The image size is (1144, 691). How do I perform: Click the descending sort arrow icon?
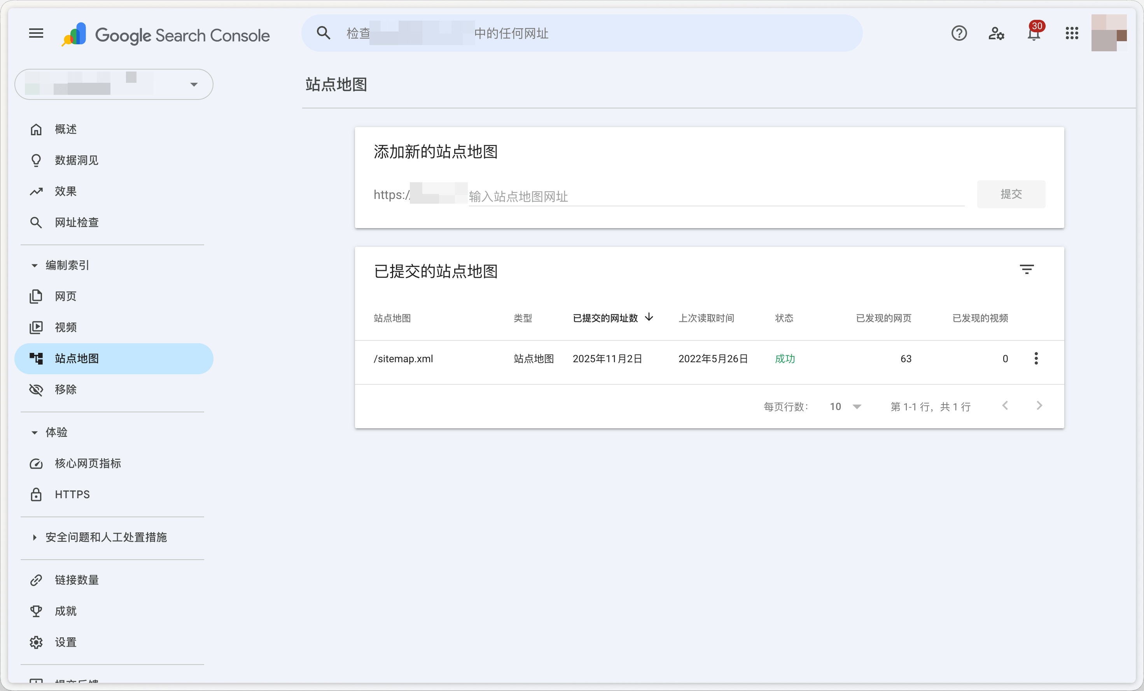tap(649, 317)
